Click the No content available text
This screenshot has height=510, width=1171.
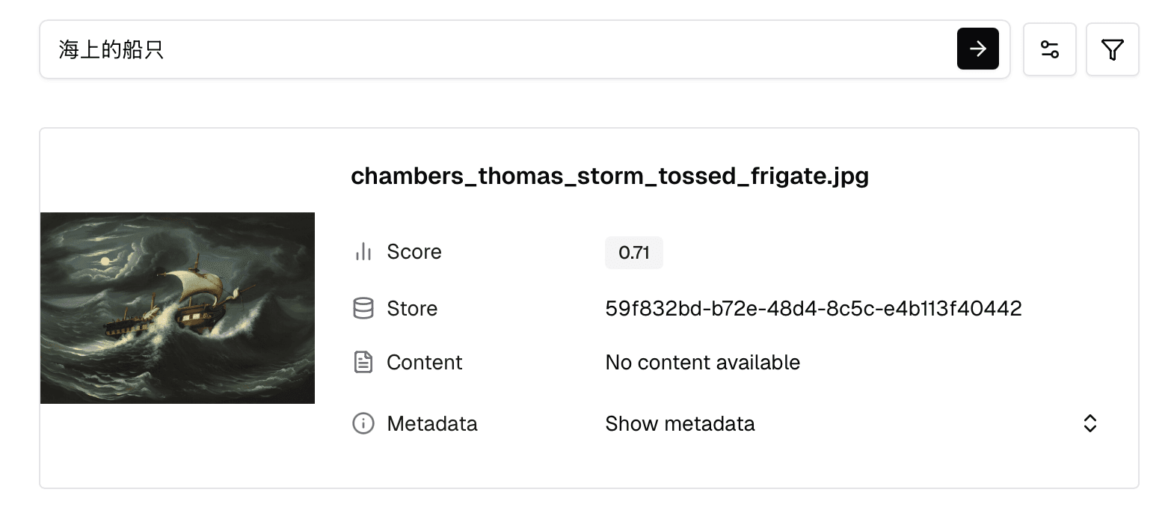coord(702,363)
